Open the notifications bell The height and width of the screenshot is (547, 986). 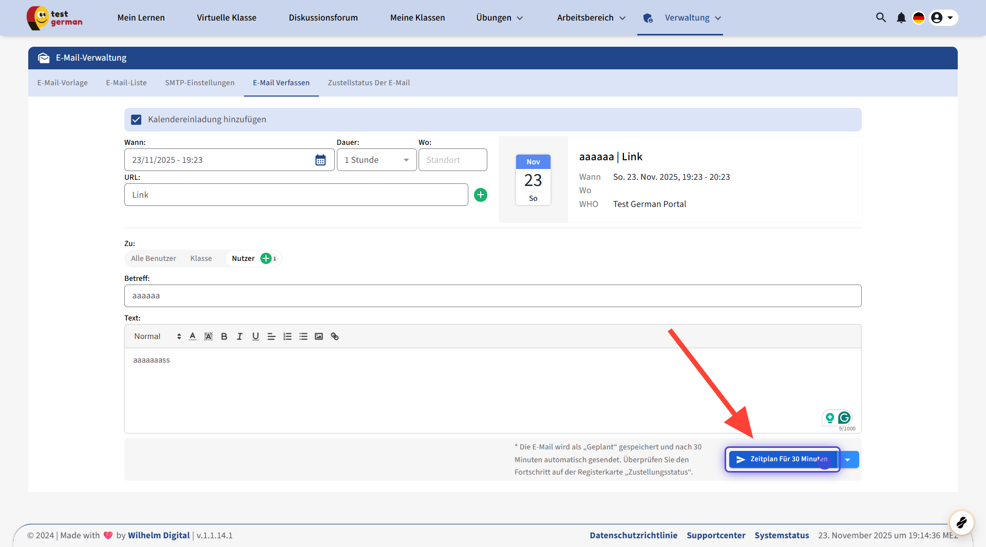point(901,18)
